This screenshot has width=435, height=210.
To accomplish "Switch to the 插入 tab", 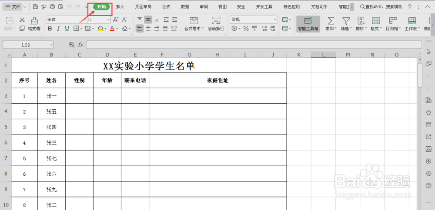I will coord(120,7).
